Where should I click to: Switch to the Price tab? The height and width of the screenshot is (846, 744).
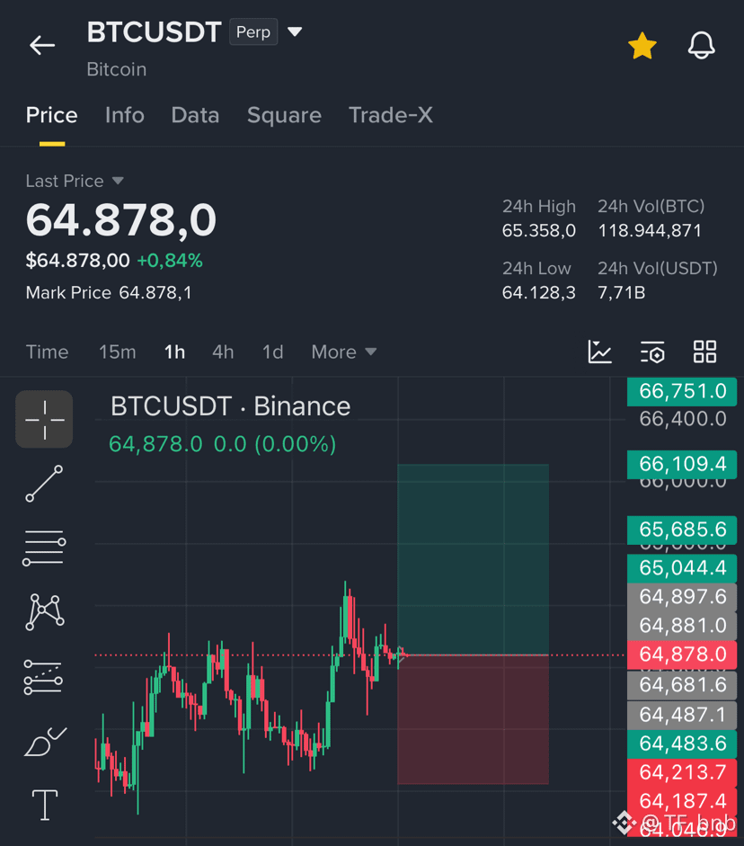coord(52,115)
